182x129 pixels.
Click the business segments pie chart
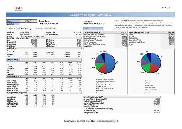(x=105, y=63)
